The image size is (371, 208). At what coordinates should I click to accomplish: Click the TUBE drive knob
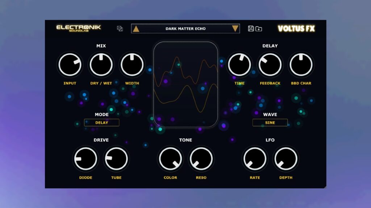pyautogui.click(x=116, y=159)
